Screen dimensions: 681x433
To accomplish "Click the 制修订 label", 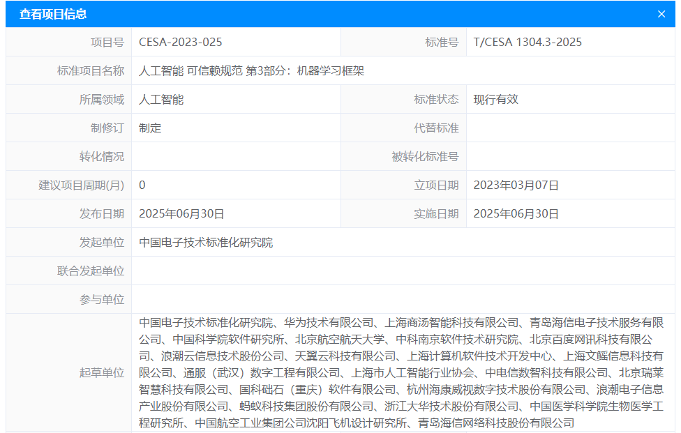I will click(107, 128).
